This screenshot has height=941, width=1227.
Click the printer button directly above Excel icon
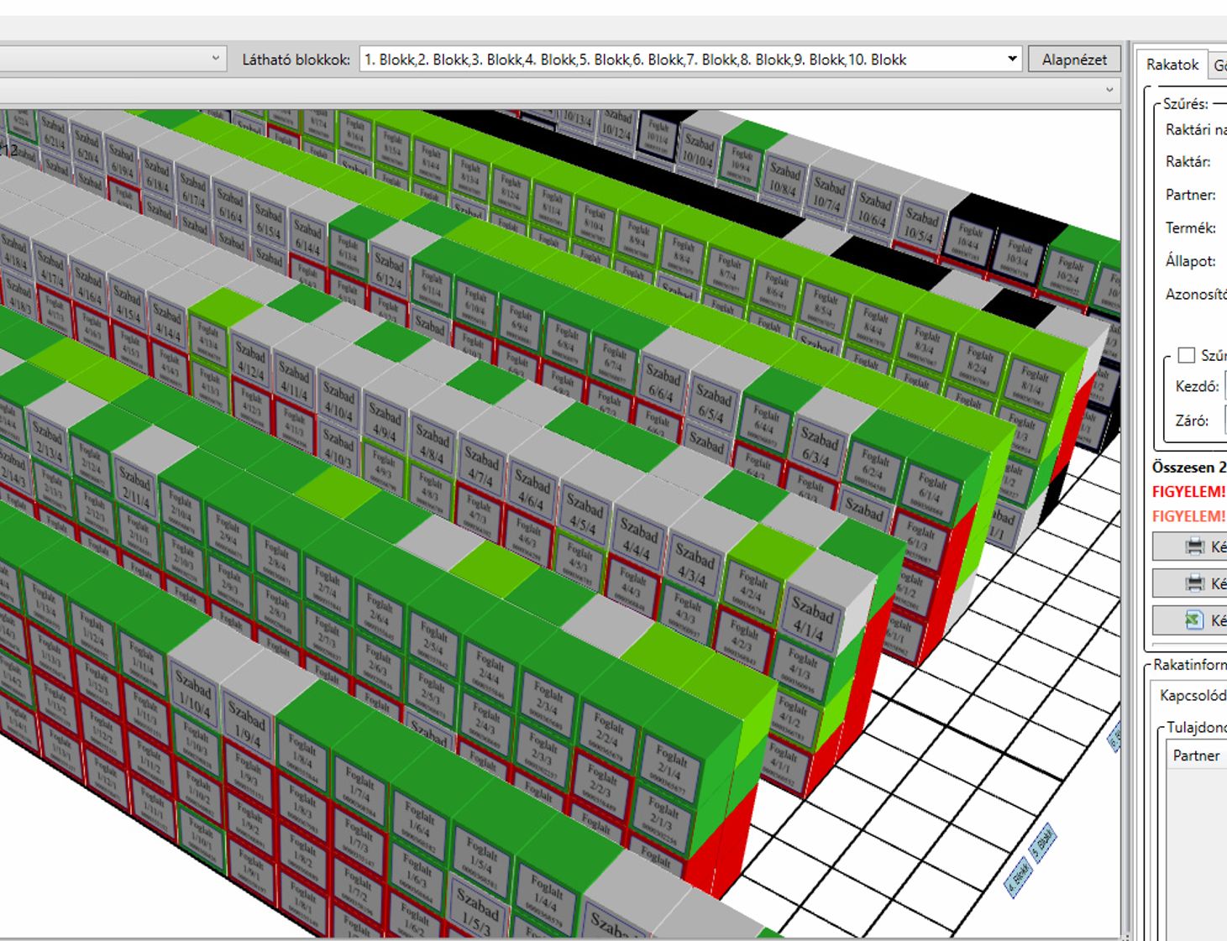pos(1193,583)
